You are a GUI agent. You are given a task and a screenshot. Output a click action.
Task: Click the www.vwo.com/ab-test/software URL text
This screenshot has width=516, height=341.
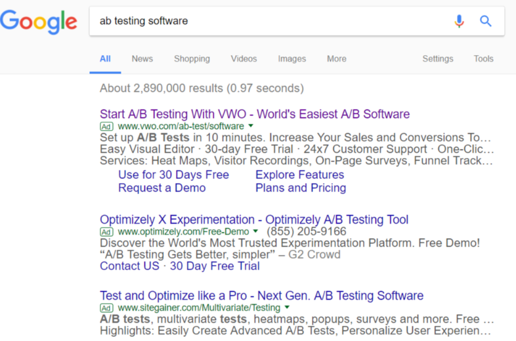click(x=181, y=127)
